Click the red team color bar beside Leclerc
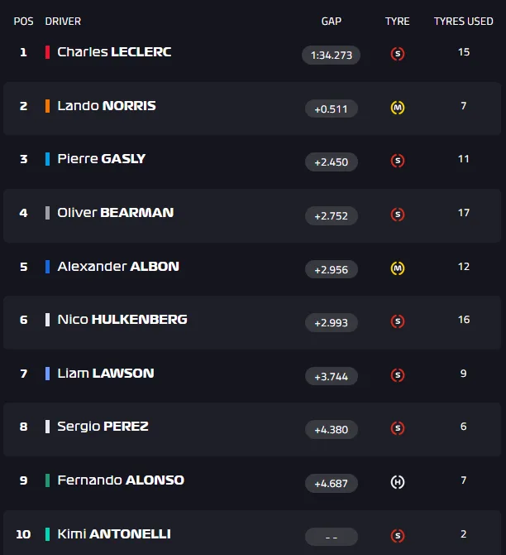The image size is (506, 555). [x=48, y=52]
